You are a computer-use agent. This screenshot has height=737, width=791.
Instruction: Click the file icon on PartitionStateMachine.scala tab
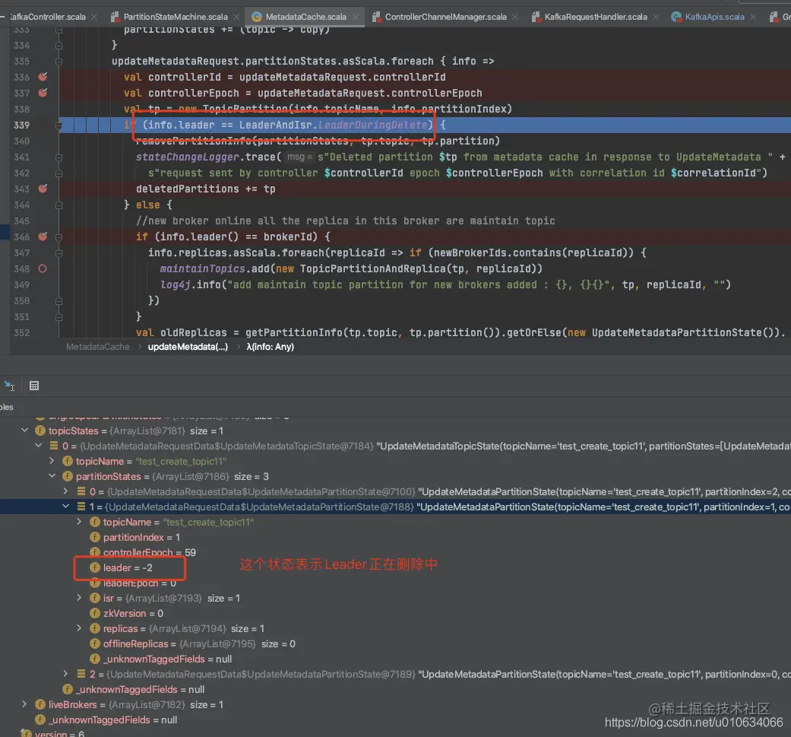tap(115, 17)
